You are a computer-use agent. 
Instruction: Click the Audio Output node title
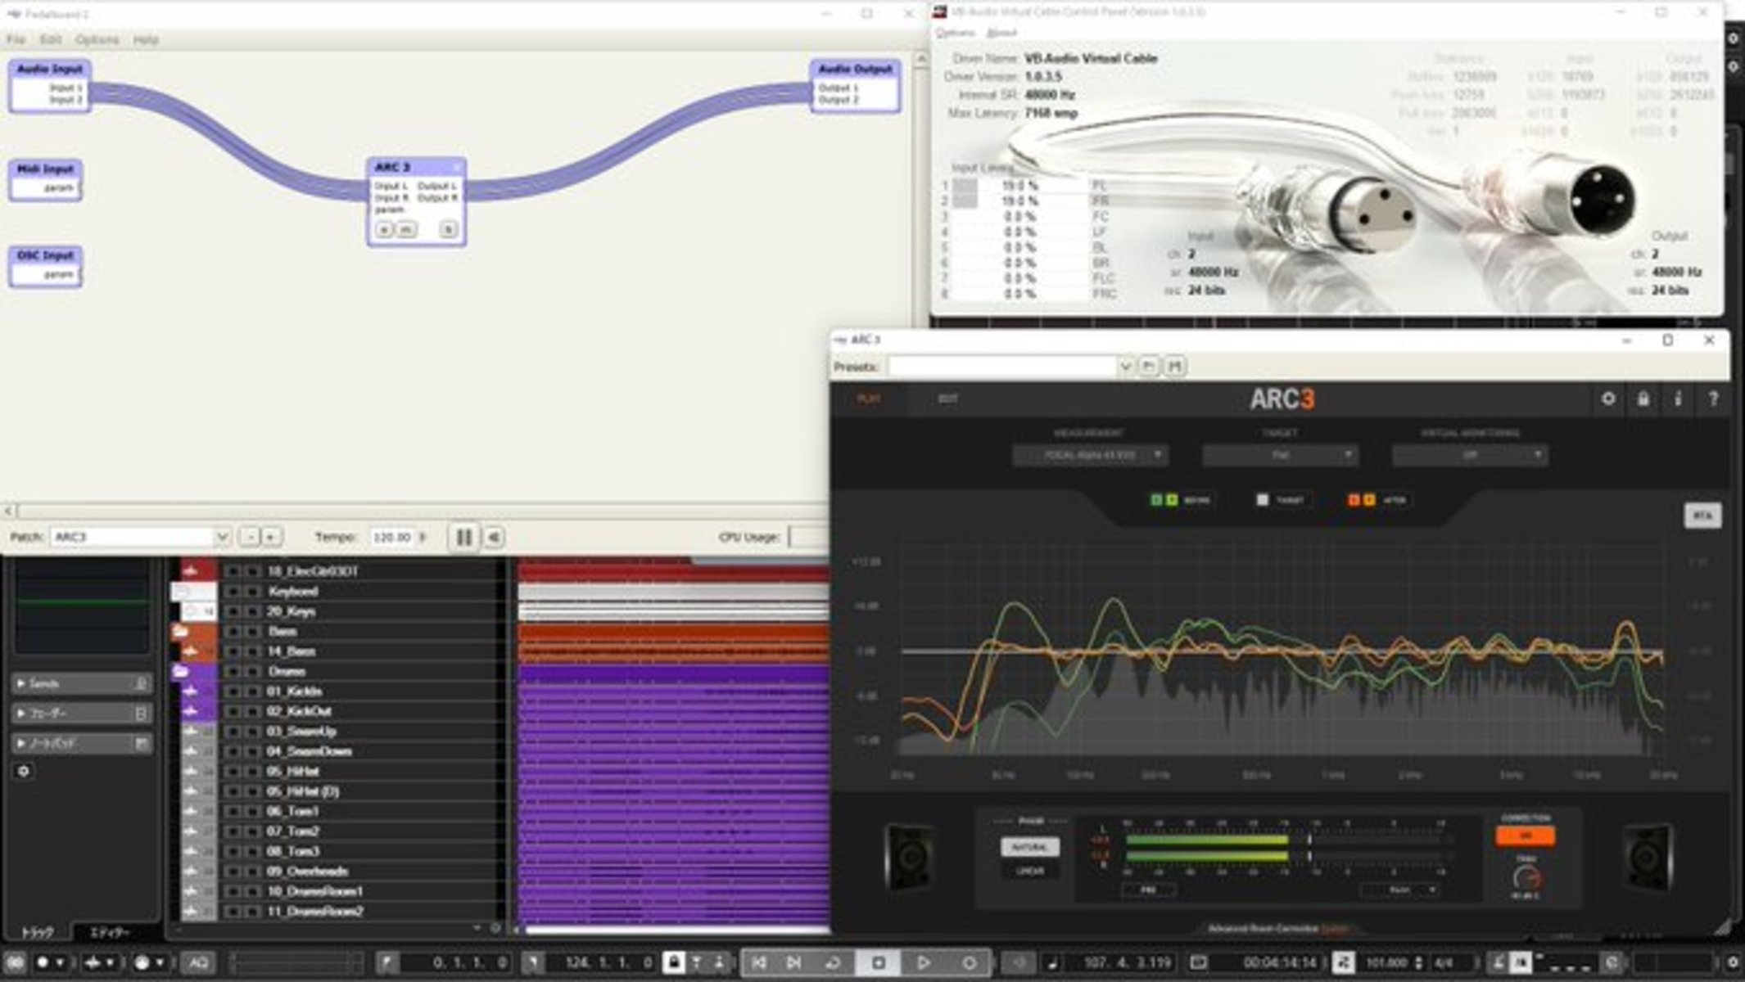855,69
